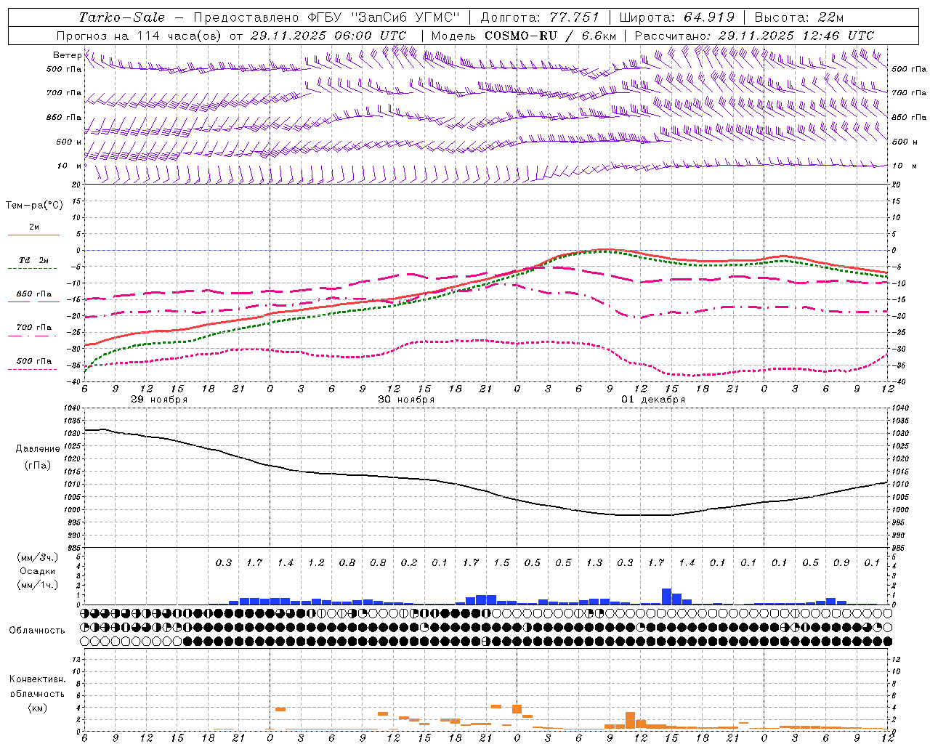Click the tallest blue precipitation bar near 15h
930x744 pixels.
pos(666,597)
